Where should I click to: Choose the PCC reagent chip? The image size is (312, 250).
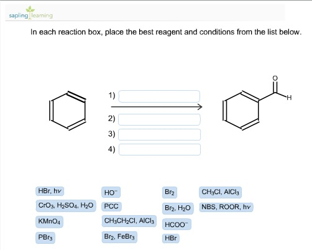[111, 206]
